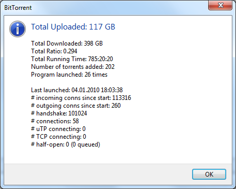Click the empty white area below statistics
The height and width of the screenshot is (189, 236).
118,155
